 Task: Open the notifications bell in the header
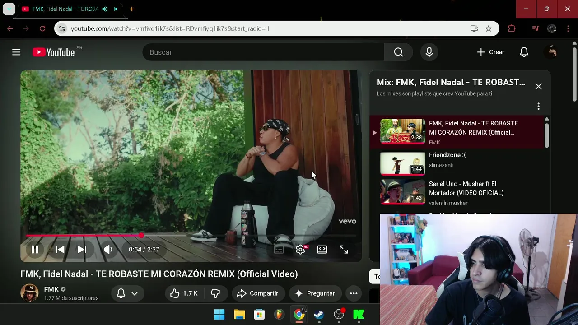(x=524, y=52)
